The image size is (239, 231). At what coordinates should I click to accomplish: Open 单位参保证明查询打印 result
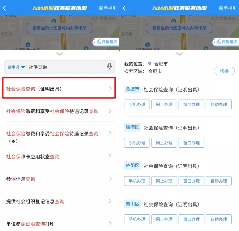pos(59,224)
